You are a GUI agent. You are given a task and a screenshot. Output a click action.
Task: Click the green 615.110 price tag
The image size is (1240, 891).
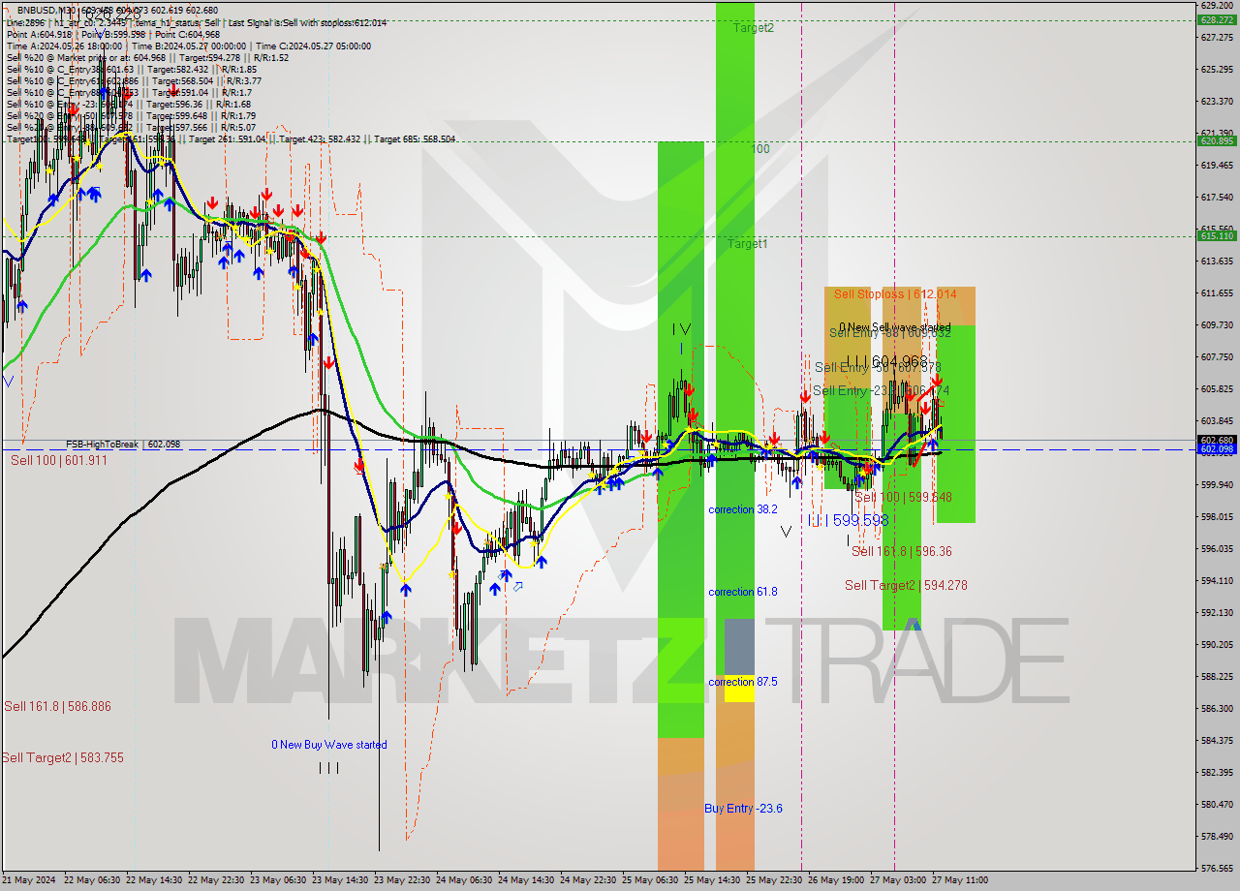click(x=1217, y=235)
